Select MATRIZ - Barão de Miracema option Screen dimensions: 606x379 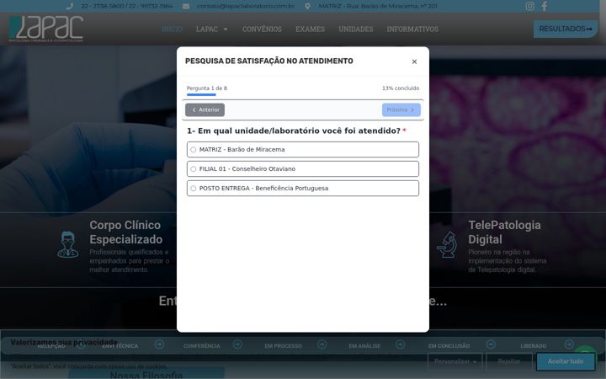(303, 149)
